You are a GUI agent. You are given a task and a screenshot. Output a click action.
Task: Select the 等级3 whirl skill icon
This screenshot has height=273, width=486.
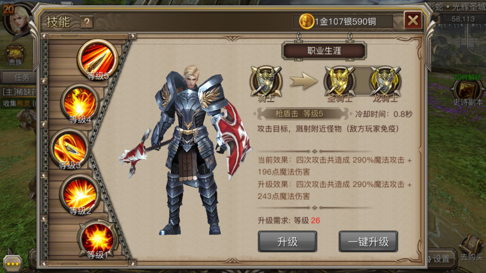tap(70, 149)
